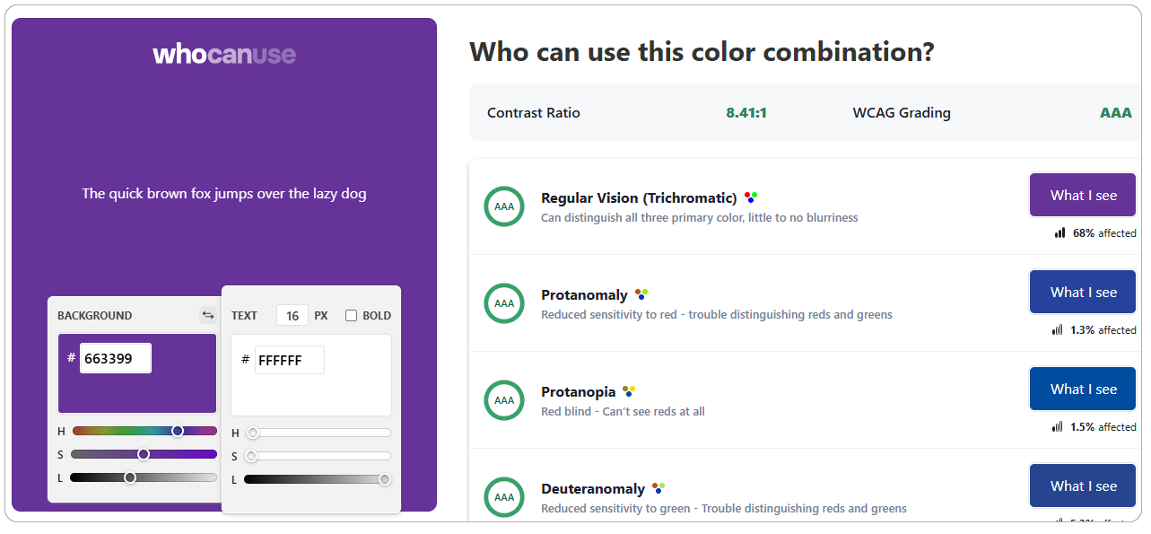The height and width of the screenshot is (534, 1151).
Task: Click the color dots beside Regular Vision
Action: click(751, 197)
